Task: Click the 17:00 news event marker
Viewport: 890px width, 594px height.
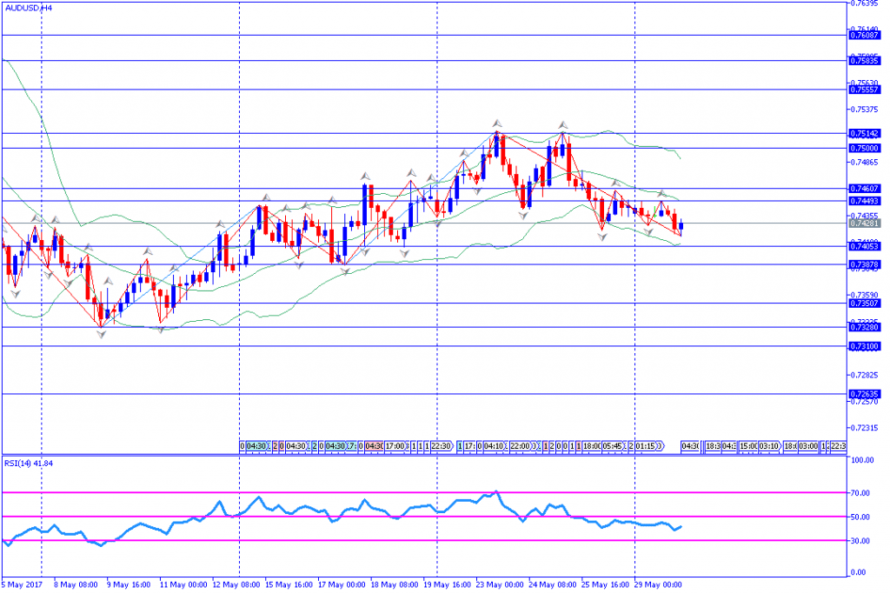Action: (x=395, y=446)
